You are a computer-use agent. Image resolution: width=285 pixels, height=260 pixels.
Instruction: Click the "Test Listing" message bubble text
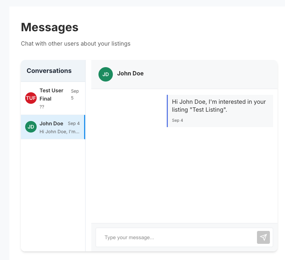pyautogui.click(x=219, y=106)
